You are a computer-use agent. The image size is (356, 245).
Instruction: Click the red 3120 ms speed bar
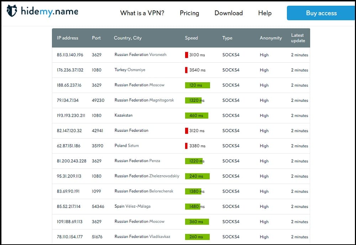(x=187, y=131)
